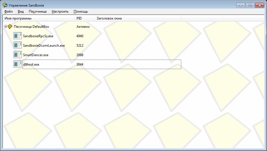Select dllhost.exe process name
267x151 pixels.
coord(31,64)
